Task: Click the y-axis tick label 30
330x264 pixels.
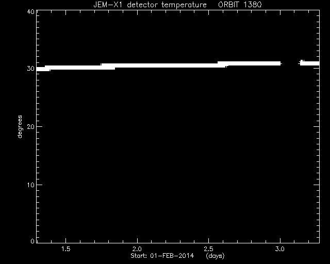Action: coord(31,69)
